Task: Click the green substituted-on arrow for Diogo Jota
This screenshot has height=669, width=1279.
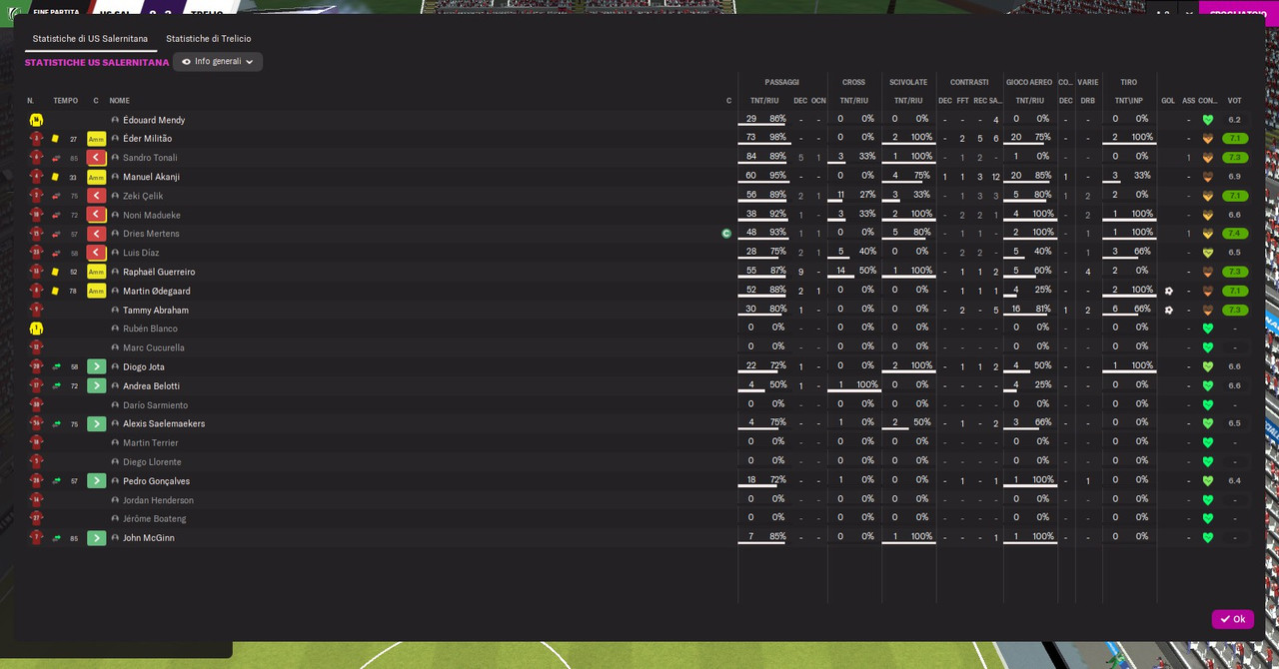Action: pos(96,366)
